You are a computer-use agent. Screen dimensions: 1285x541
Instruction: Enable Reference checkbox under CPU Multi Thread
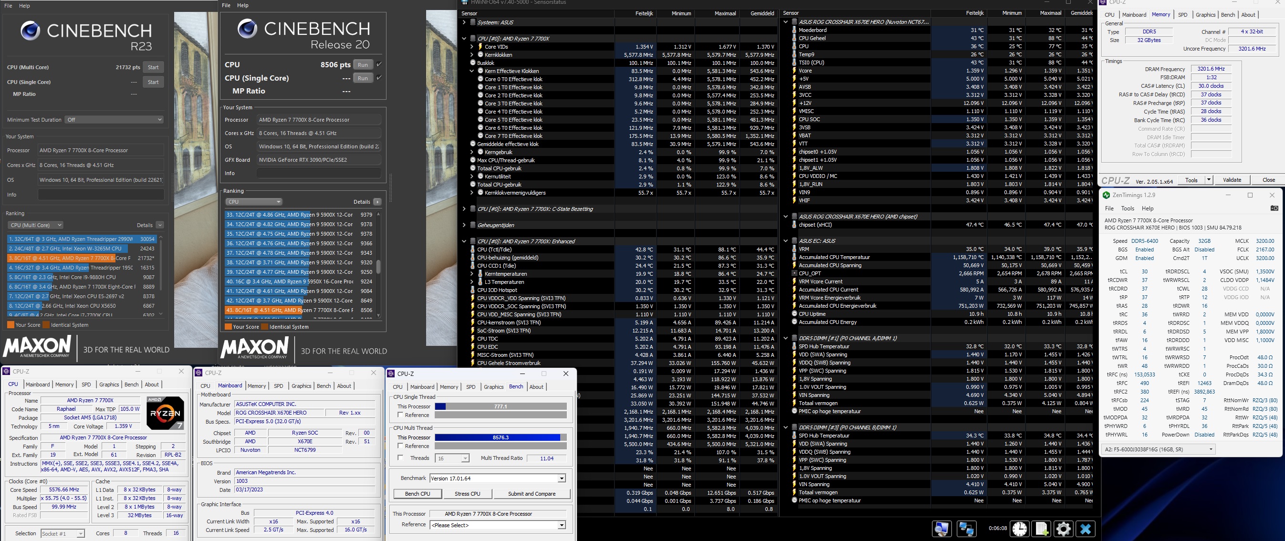tap(400, 446)
